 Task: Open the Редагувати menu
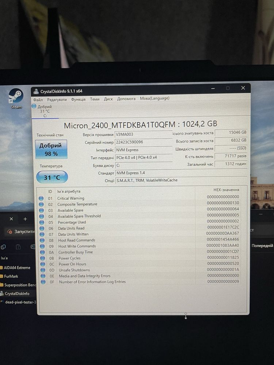pos(57,100)
